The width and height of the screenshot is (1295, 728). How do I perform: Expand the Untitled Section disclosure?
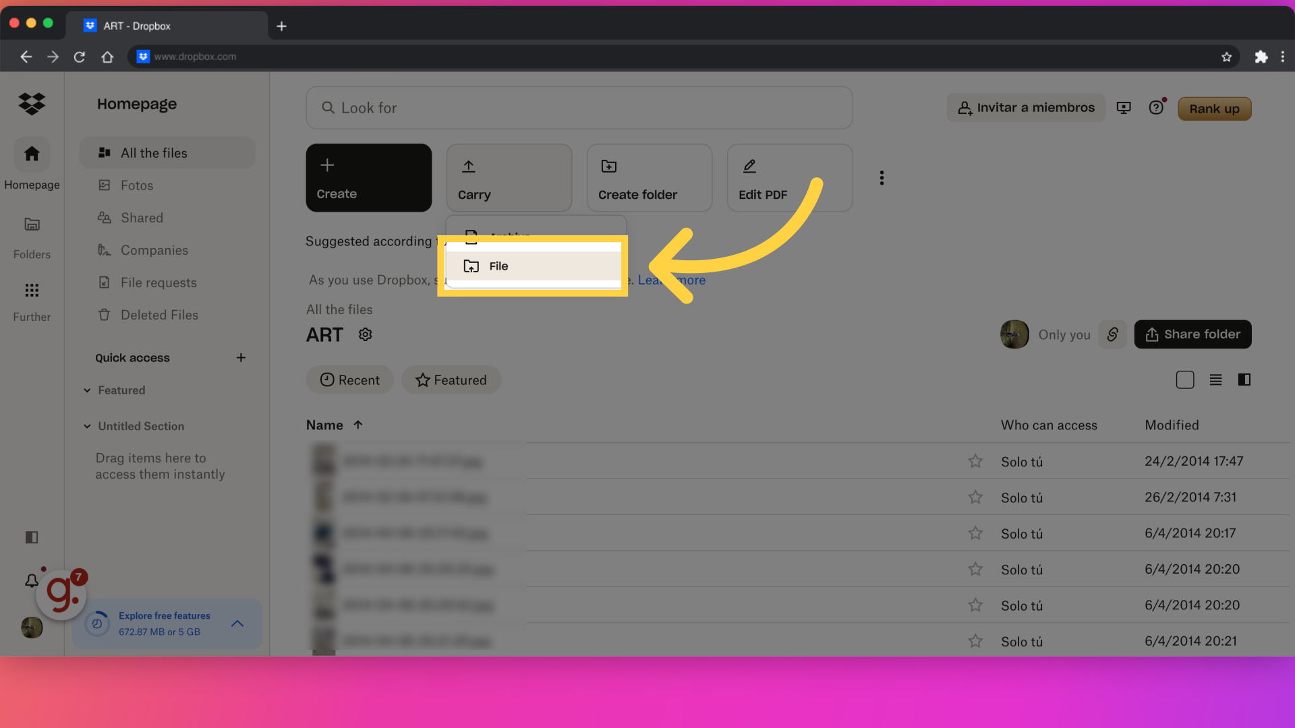coord(86,426)
